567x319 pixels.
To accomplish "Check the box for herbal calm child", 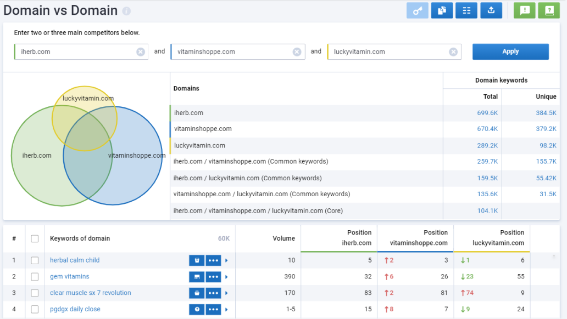I will 35,260.
